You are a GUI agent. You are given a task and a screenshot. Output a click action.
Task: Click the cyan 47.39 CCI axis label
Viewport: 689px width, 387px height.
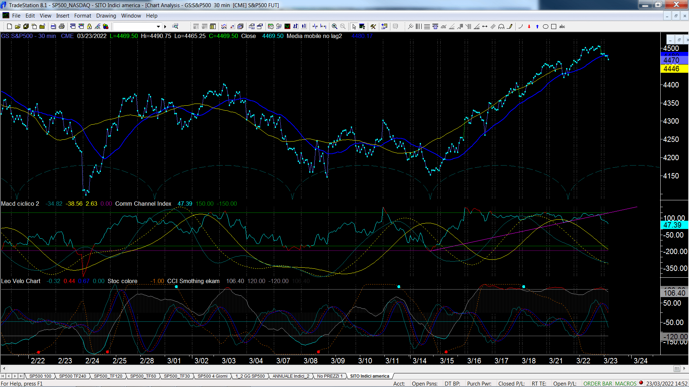coord(674,225)
